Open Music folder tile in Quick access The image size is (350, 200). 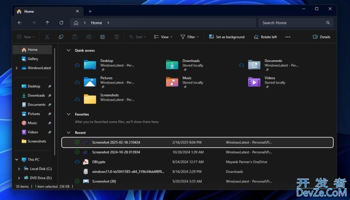click(x=185, y=82)
